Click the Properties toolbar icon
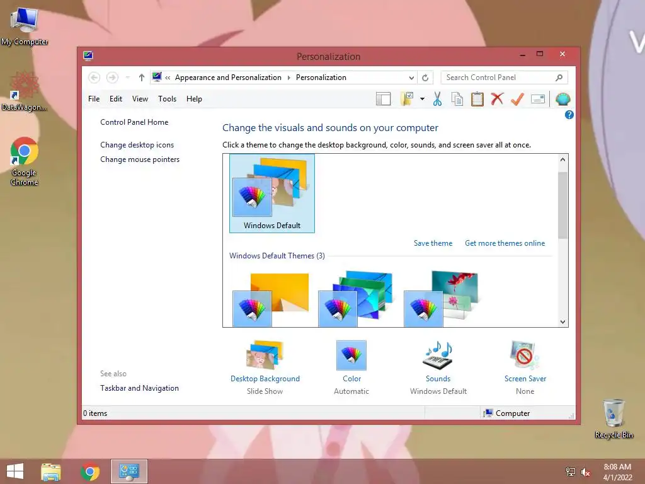 click(538, 99)
